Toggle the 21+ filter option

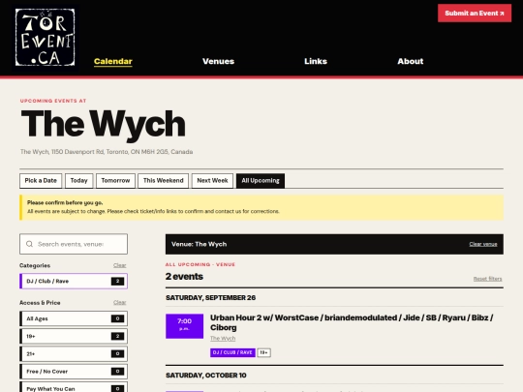point(74,353)
